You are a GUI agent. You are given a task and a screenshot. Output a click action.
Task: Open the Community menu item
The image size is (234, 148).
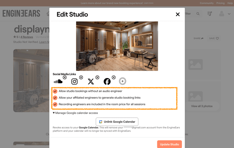pos(206,3)
